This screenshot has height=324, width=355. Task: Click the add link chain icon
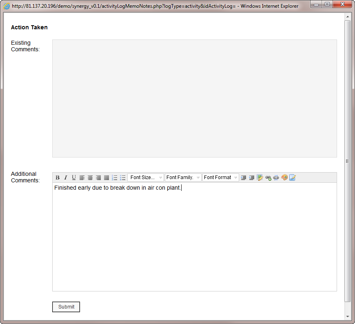[268, 177]
